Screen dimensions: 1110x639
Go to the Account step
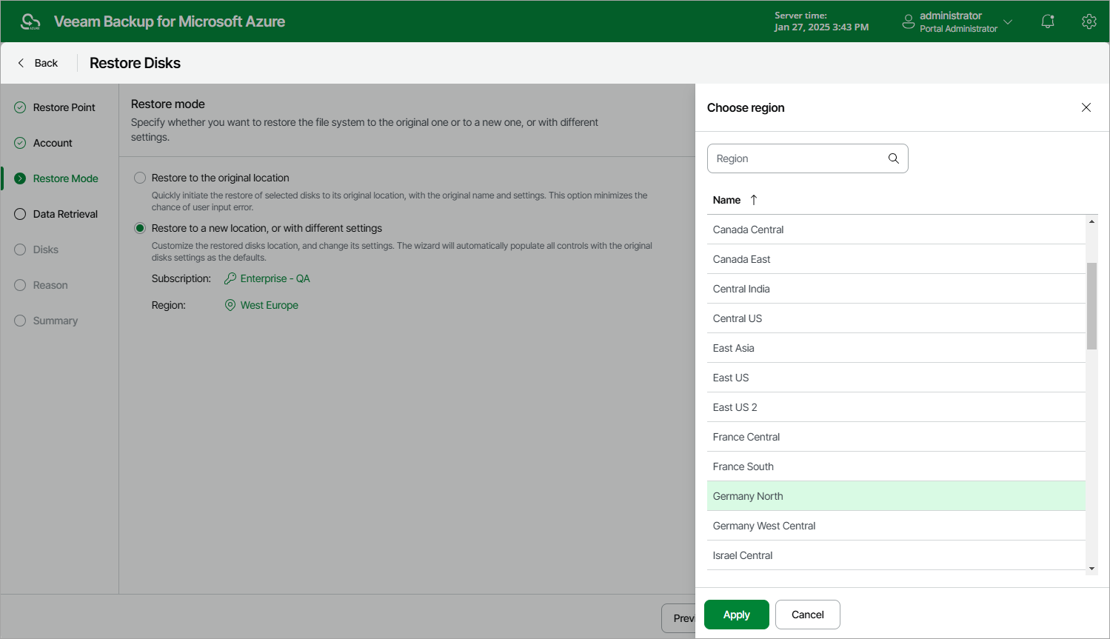tap(53, 143)
